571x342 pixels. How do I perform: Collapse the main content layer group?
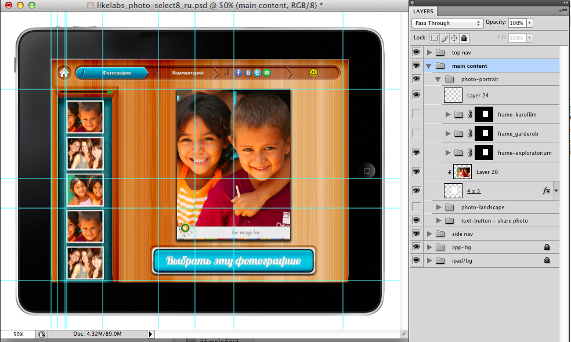[x=429, y=66]
